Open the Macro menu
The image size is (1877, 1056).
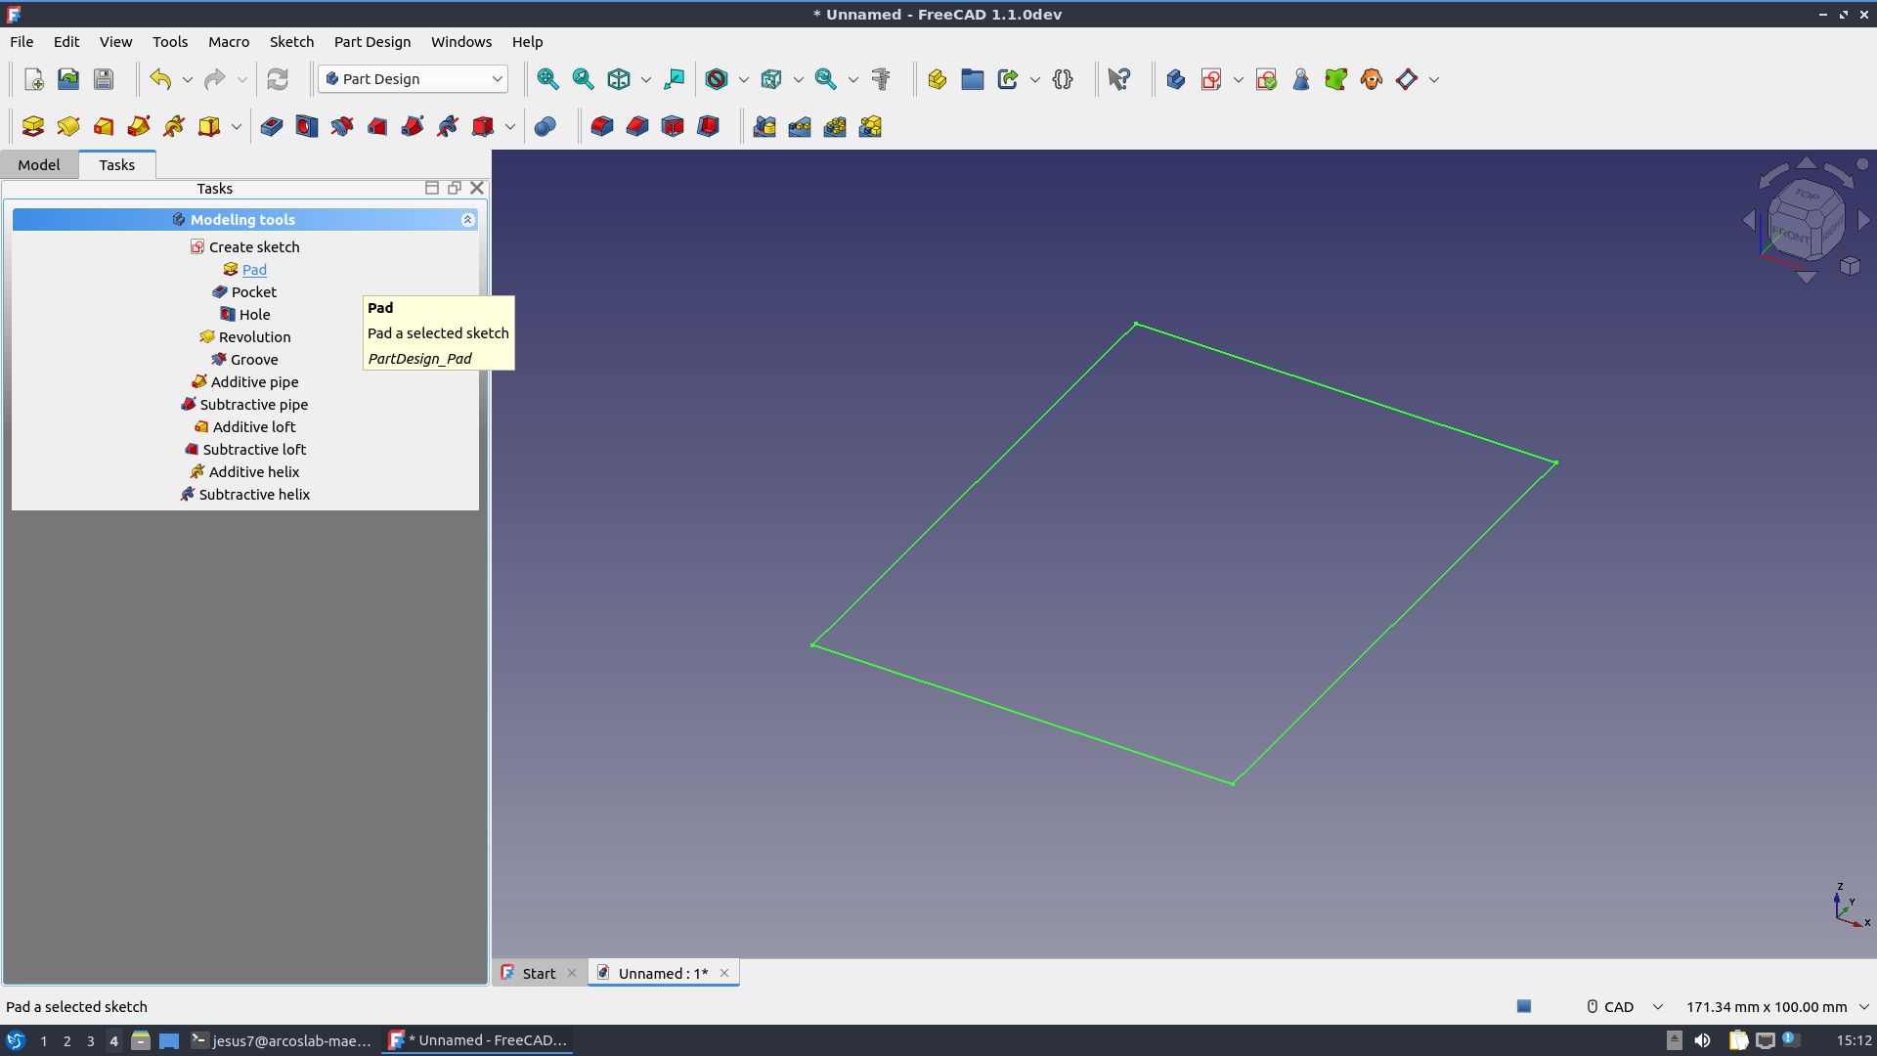[x=229, y=42]
